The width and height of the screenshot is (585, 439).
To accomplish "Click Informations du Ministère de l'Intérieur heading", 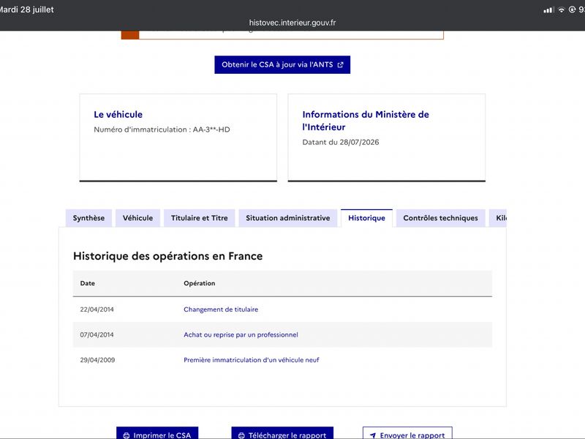I will [365, 121].
